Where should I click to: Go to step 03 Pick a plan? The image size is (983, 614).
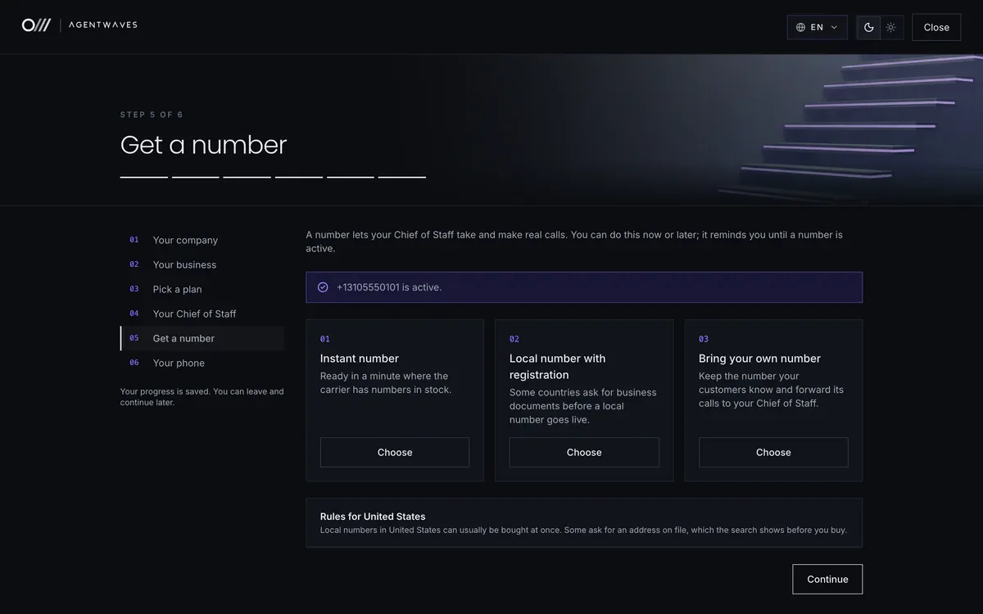pos(202,289)
